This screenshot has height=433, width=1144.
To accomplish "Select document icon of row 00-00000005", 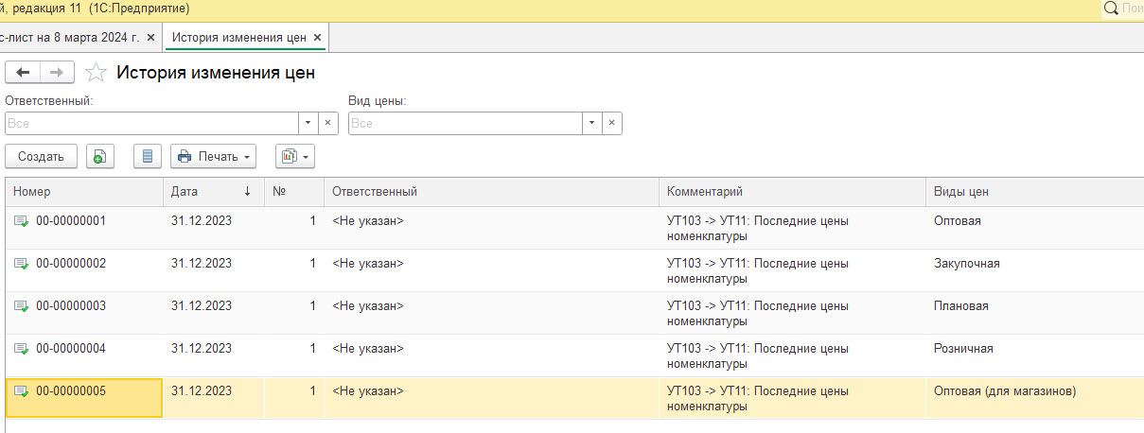I will click(x=22, y=391).
